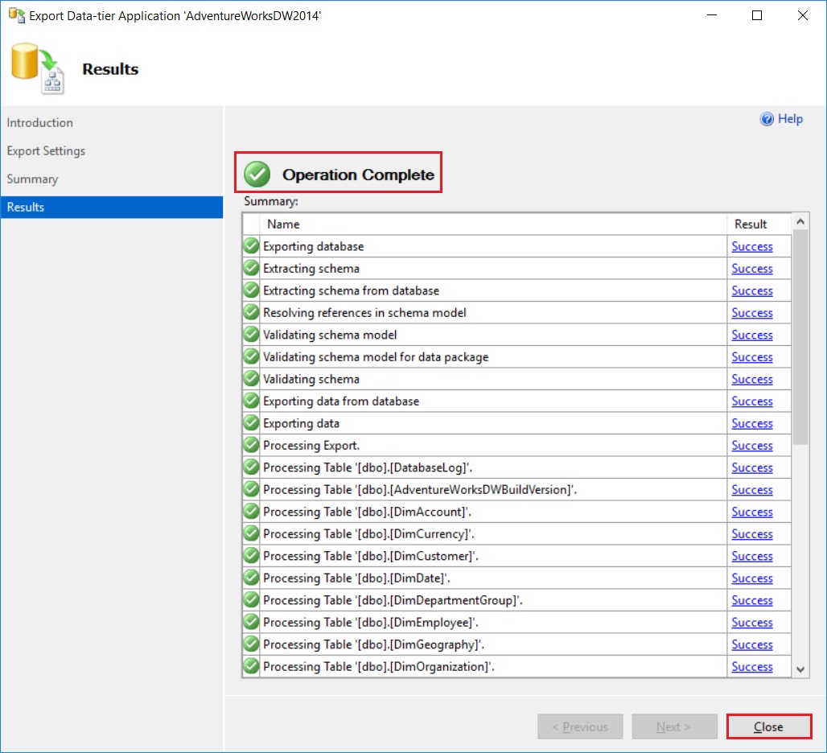This screenshot has height=753, width=827.
Task: Open Success link for DimCurrency table
Action: click(752, 534)
